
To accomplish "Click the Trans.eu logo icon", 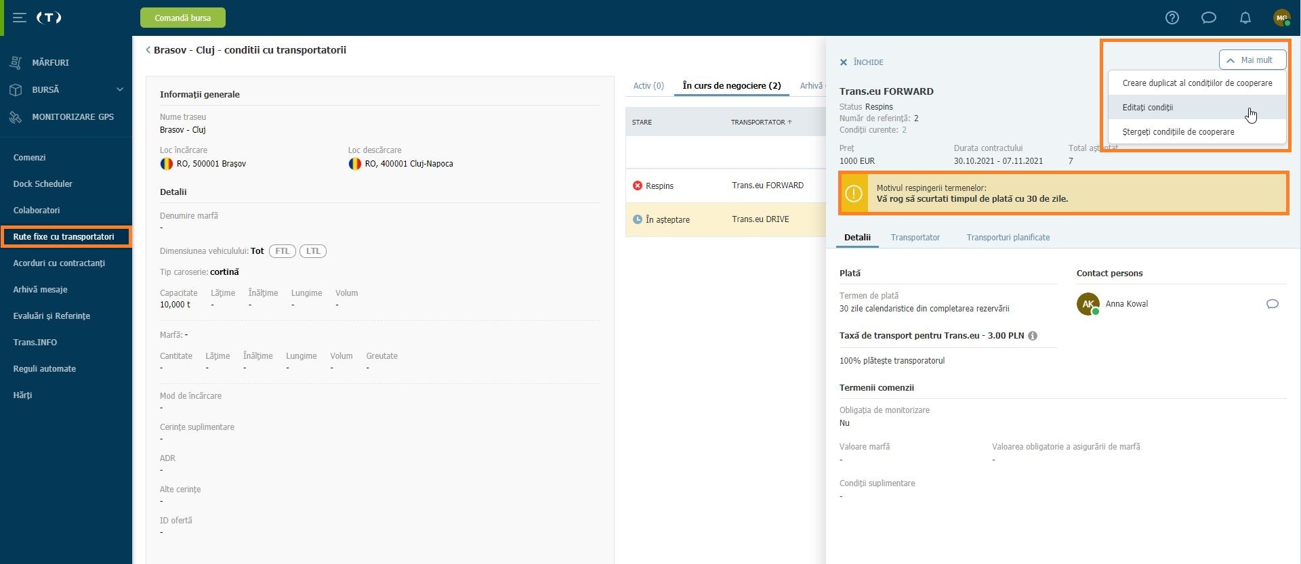I will point(49,18).
